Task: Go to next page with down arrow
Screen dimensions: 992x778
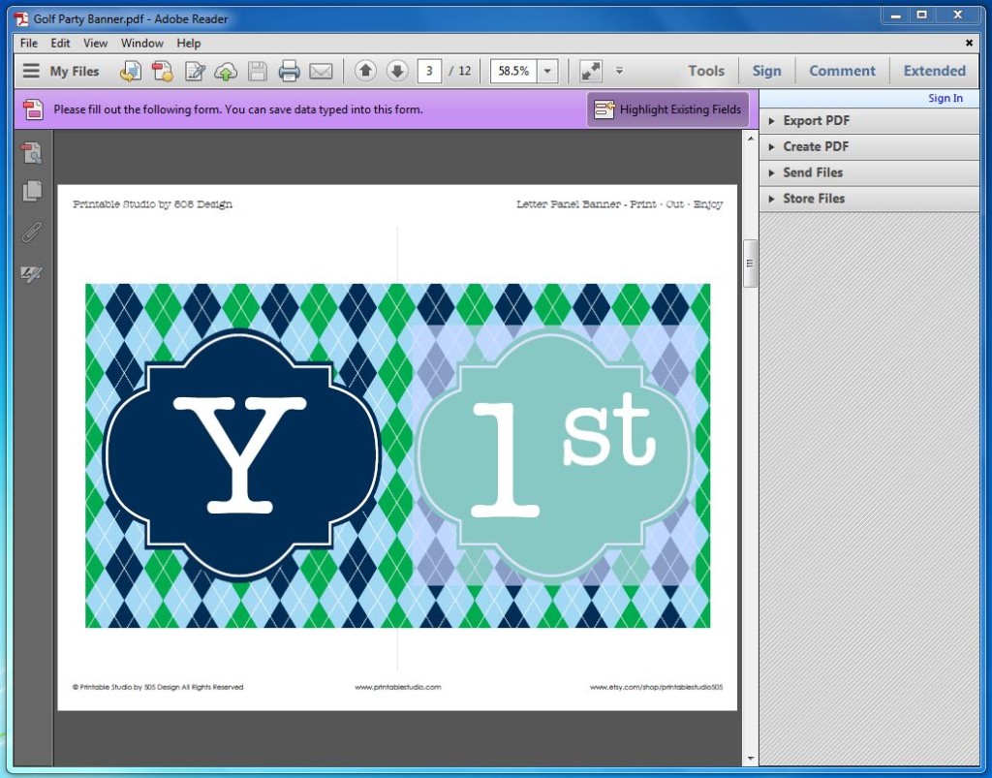Action: point(396,70)
